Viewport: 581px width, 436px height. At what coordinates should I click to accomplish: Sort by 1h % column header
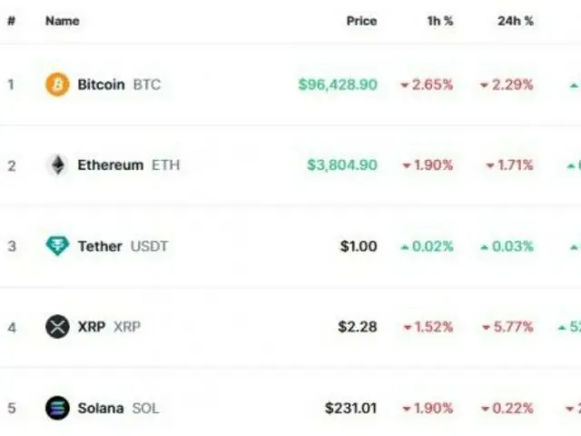pos(440,20)
